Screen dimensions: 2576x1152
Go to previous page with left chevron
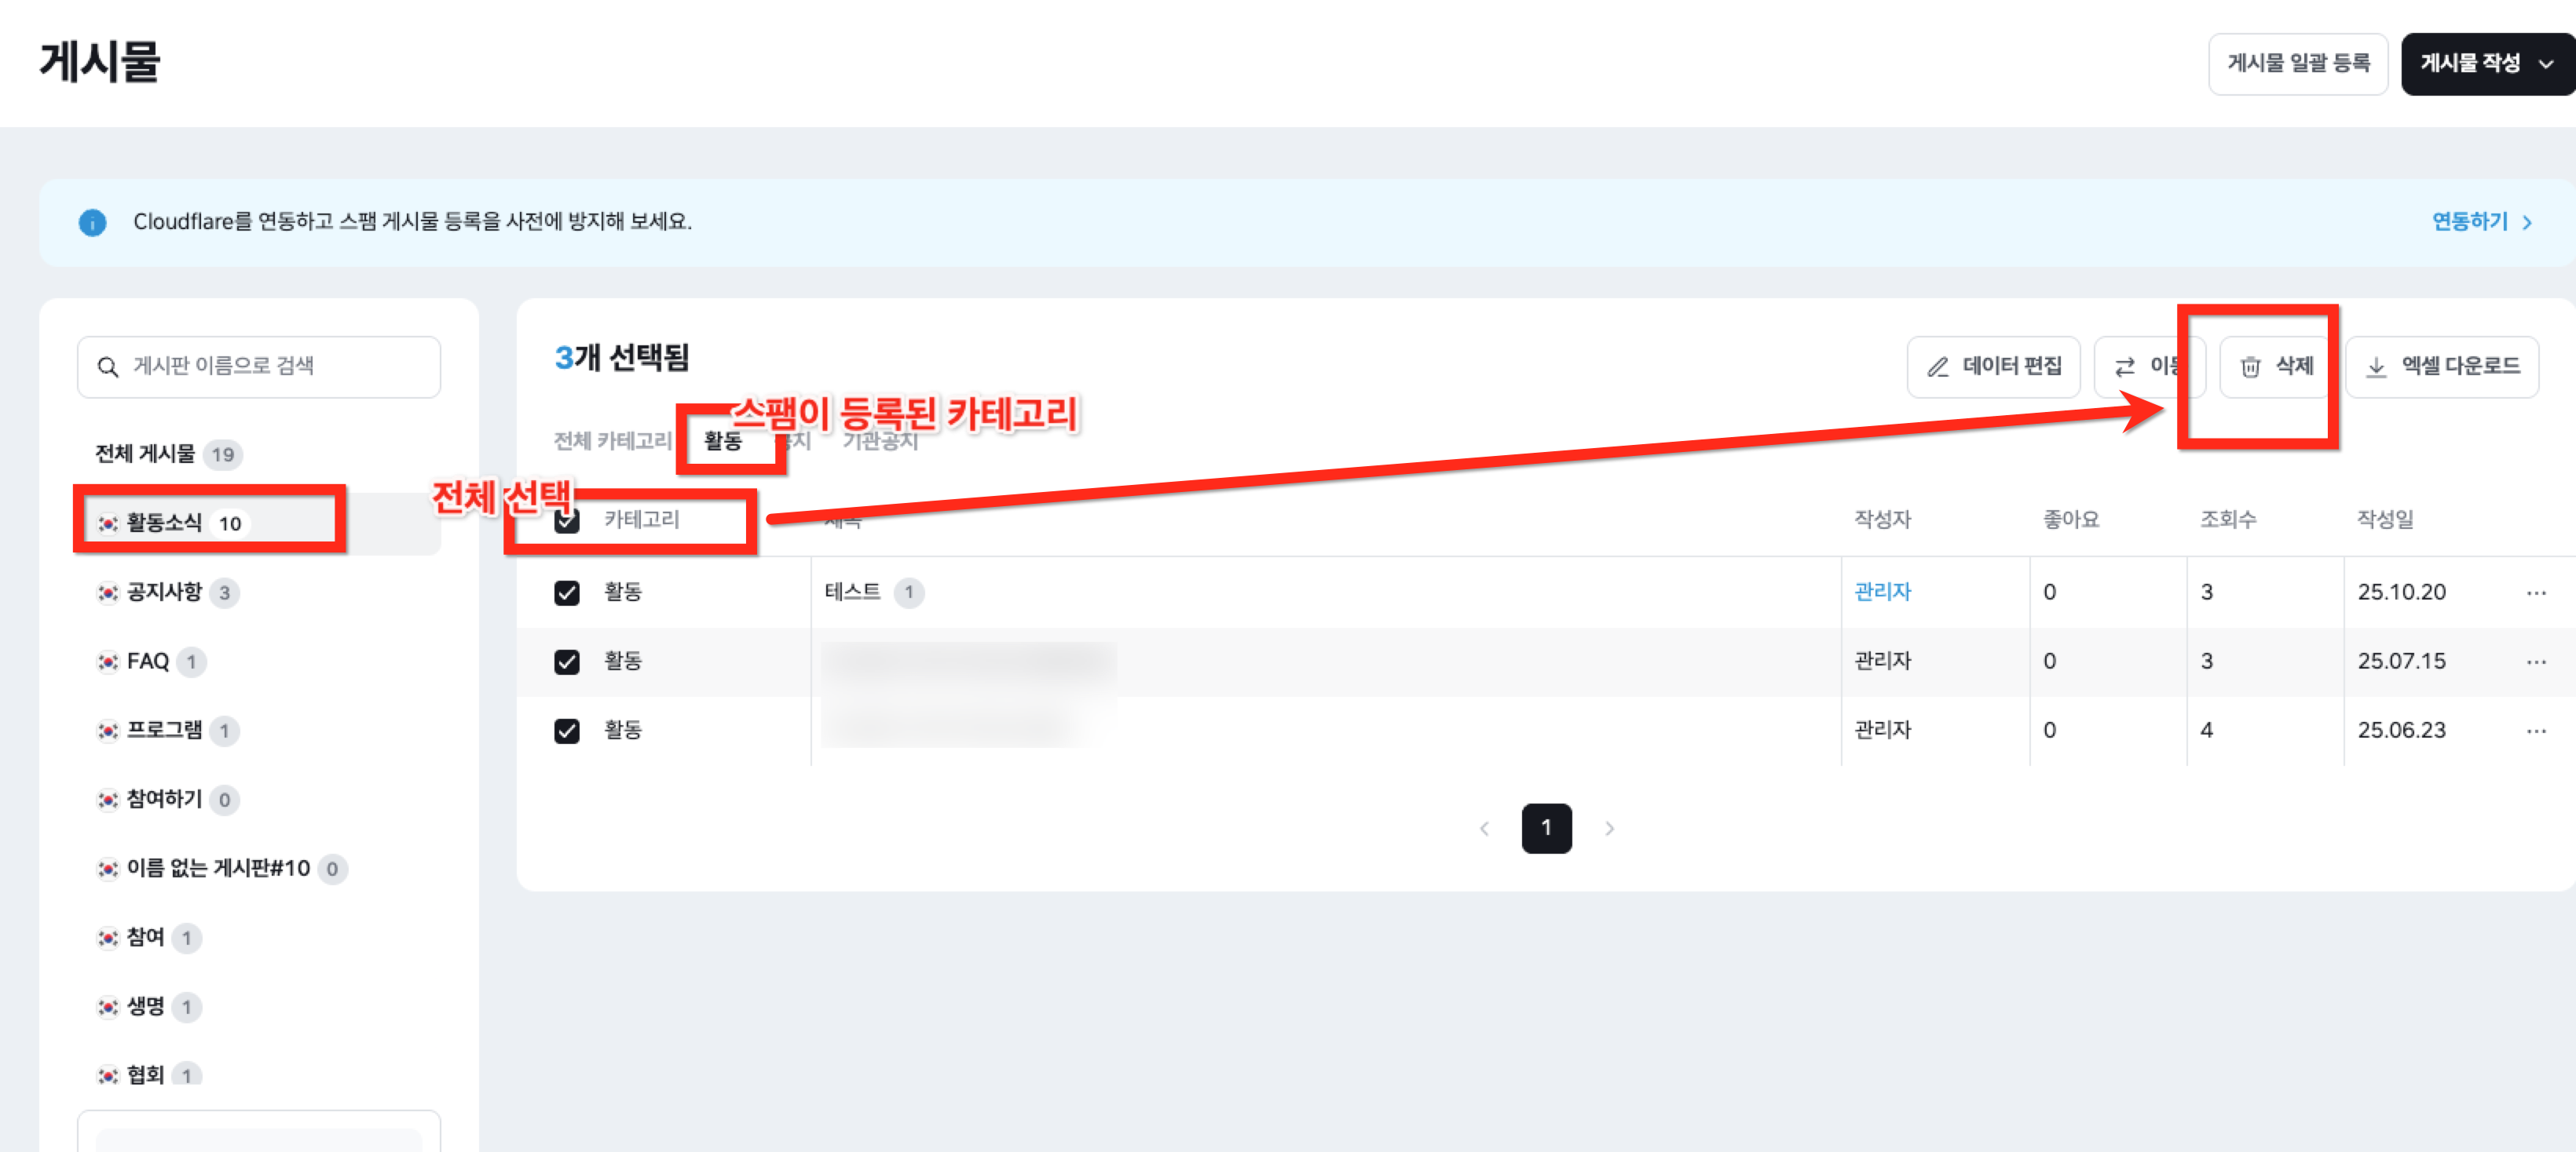pyautogui.click(x=1484, y=828)
